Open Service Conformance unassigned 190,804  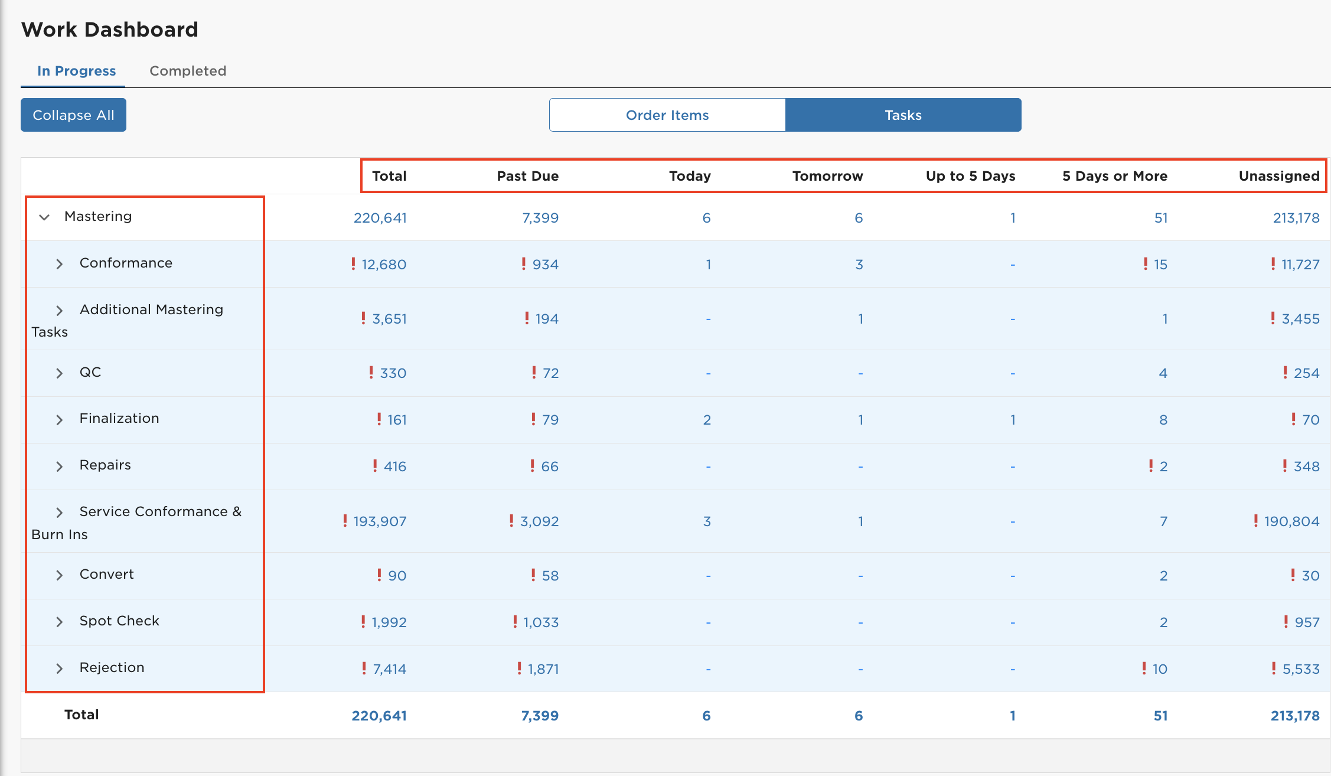pos(1291,521)
